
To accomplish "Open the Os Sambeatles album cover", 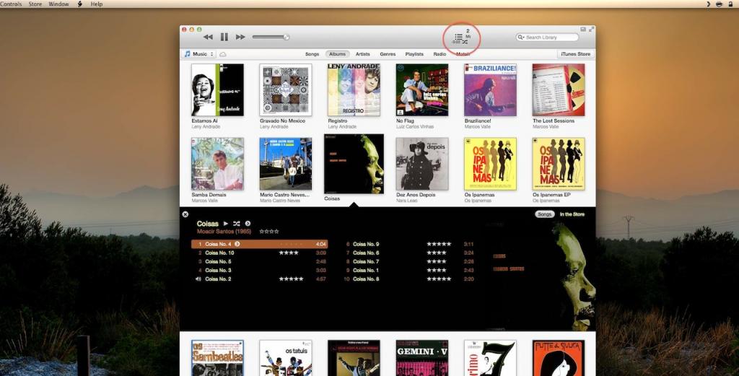I will pos(217,358).
